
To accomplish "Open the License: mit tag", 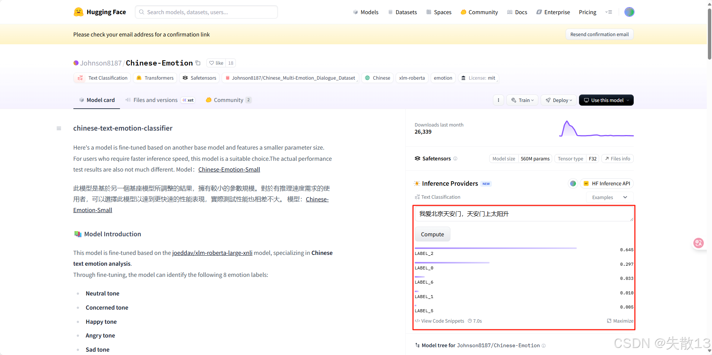I will (478, 78).
